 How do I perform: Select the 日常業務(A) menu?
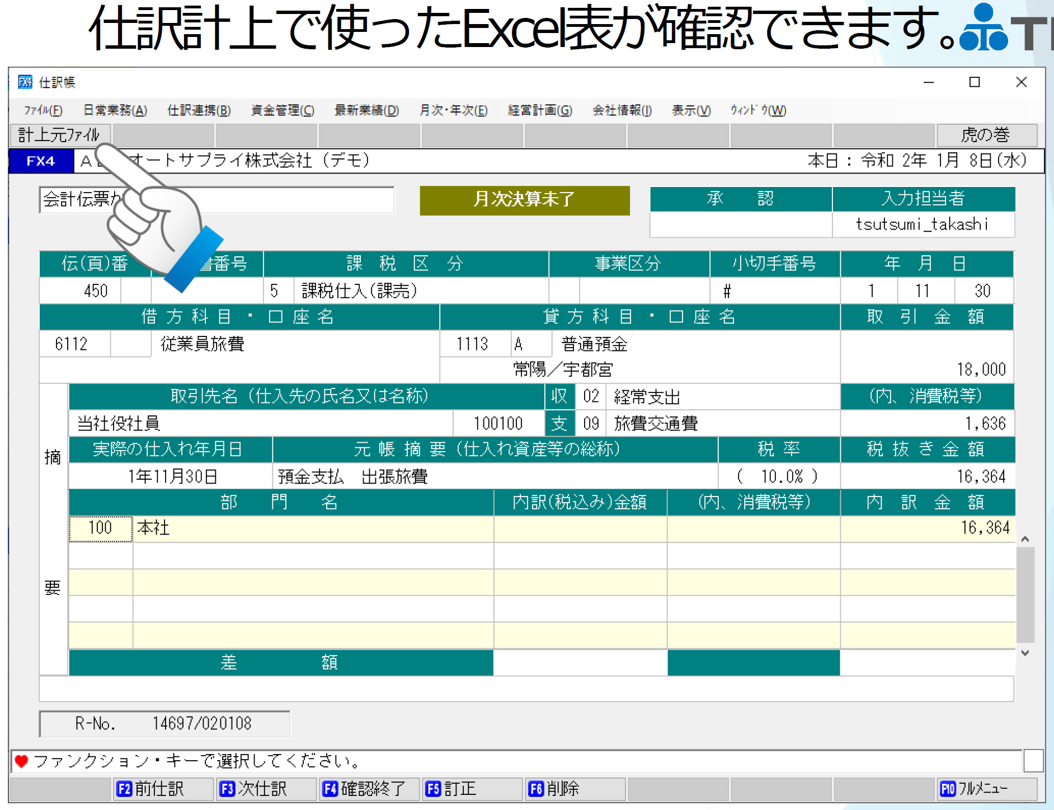[115, 110]
